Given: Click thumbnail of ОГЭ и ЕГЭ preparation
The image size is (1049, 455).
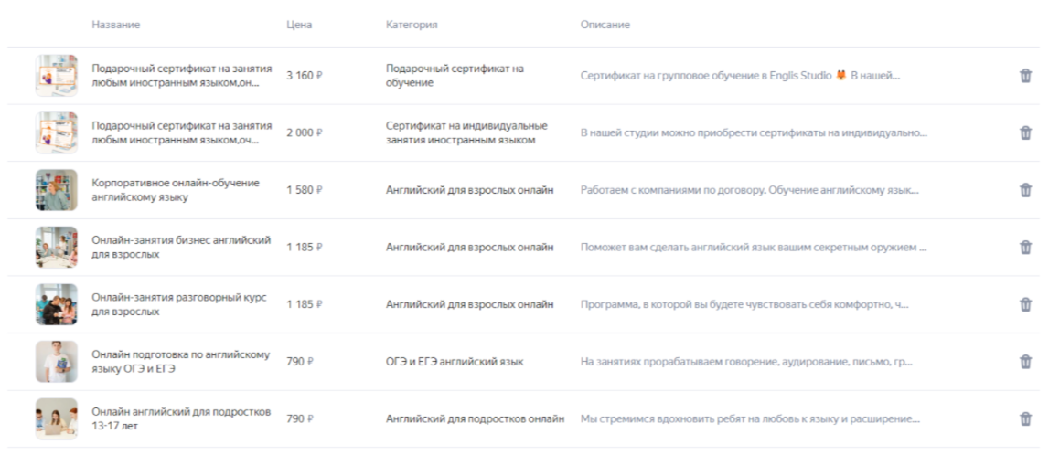Looking at the screenshot, I should [56, 362].
